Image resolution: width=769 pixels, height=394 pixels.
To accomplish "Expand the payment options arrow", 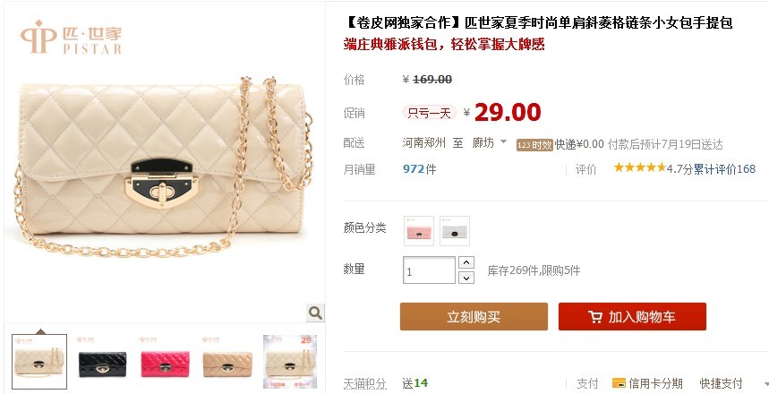I will coord(765,383).
